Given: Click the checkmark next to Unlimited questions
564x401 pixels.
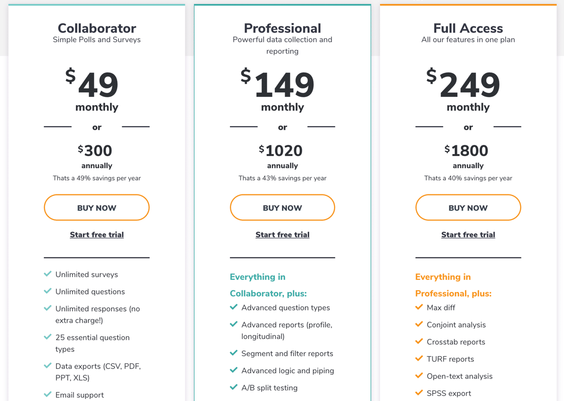Looking at the screenshot, I should click(x=48, y=291).
